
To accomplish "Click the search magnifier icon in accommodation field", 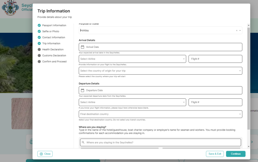I will (83, 143).
